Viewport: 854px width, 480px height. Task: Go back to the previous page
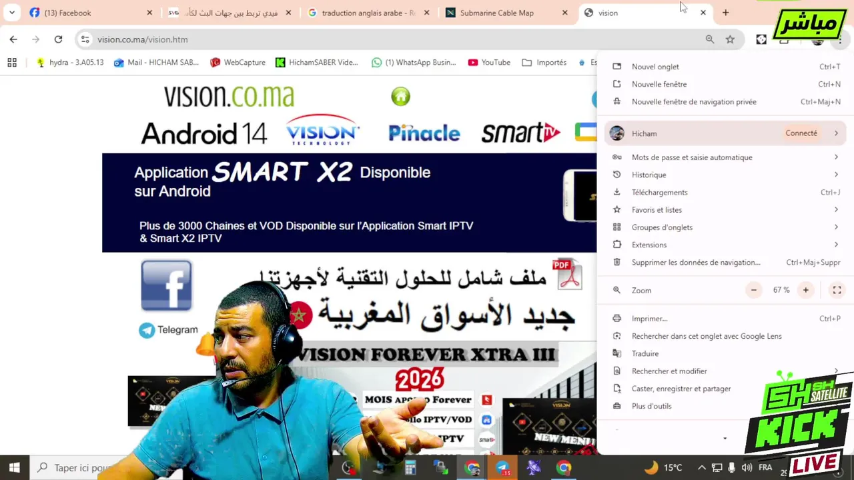click(13, 39)
